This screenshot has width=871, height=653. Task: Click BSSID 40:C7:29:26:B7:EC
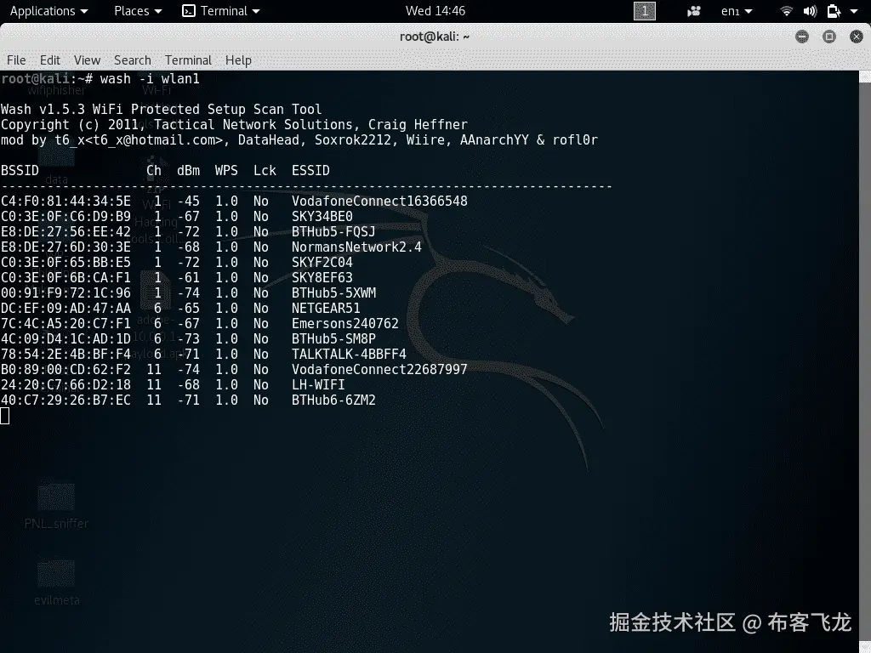(x=65, y=400)
